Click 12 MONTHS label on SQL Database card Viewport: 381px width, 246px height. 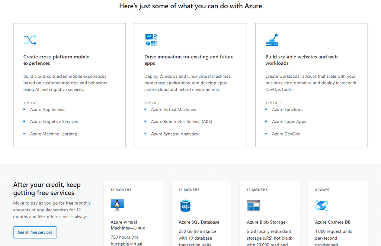tap(189, 190)
